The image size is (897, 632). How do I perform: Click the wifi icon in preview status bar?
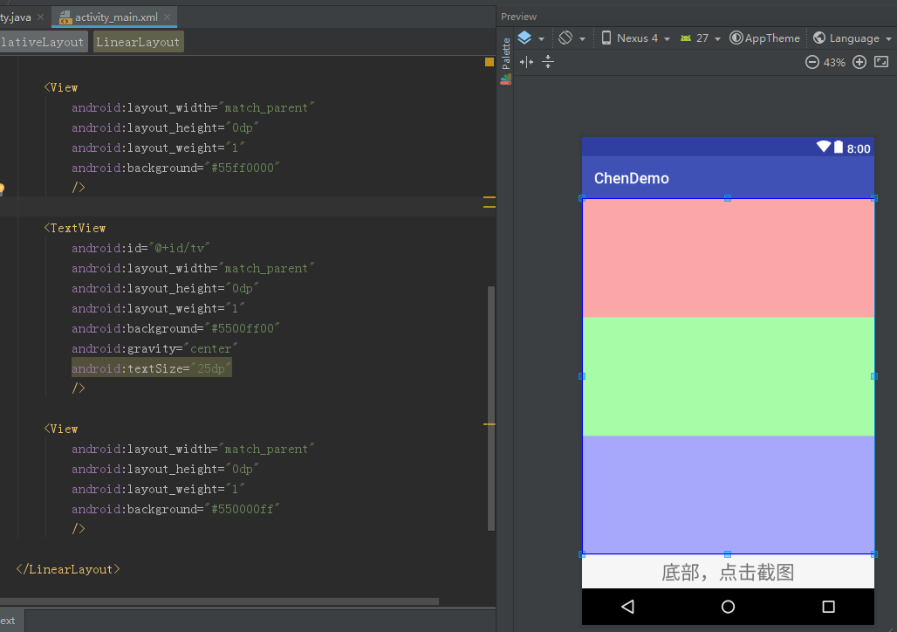[823, 147]
